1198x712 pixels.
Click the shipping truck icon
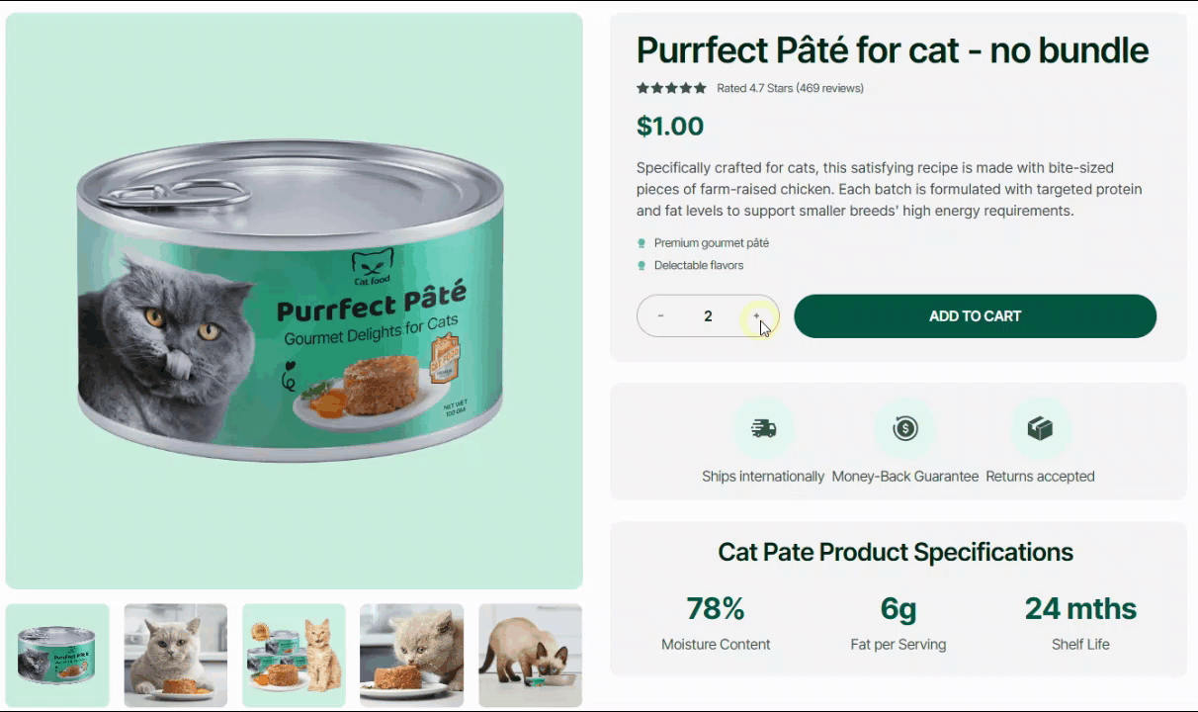click(763, 428)
